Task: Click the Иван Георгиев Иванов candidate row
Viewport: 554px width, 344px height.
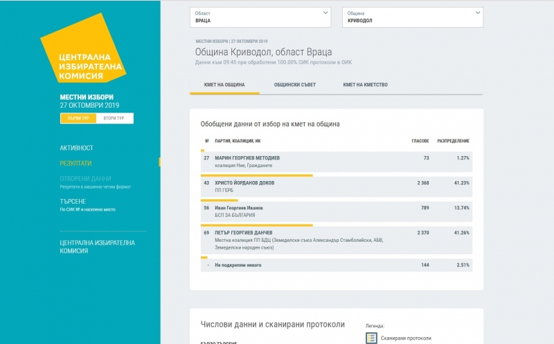Action: [336, 211]
